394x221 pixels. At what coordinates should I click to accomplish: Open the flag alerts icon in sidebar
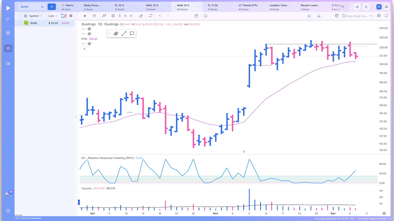pos(8,63)
